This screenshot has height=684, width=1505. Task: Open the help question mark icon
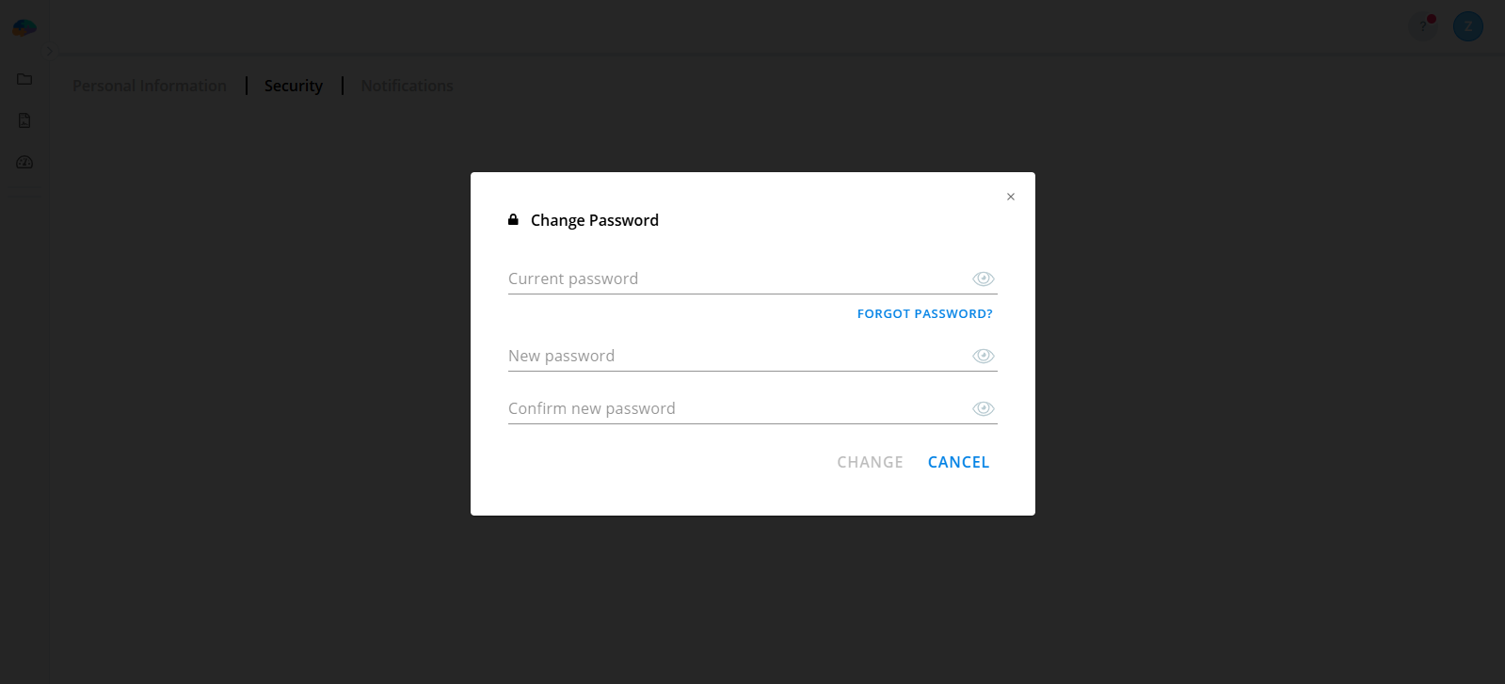1423,26
